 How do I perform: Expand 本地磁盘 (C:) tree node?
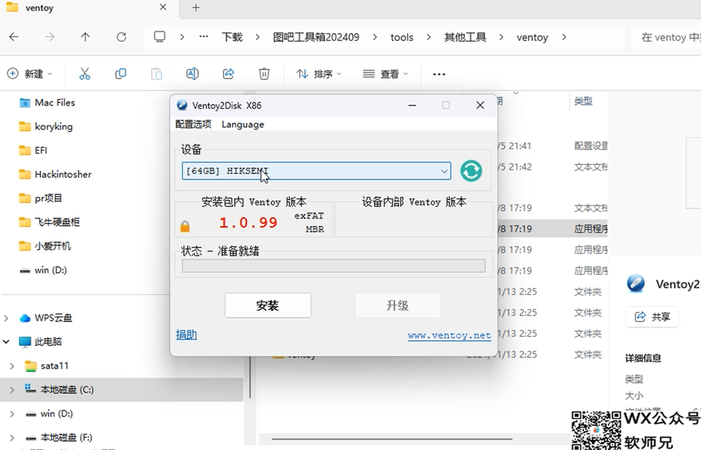(12, 390)
